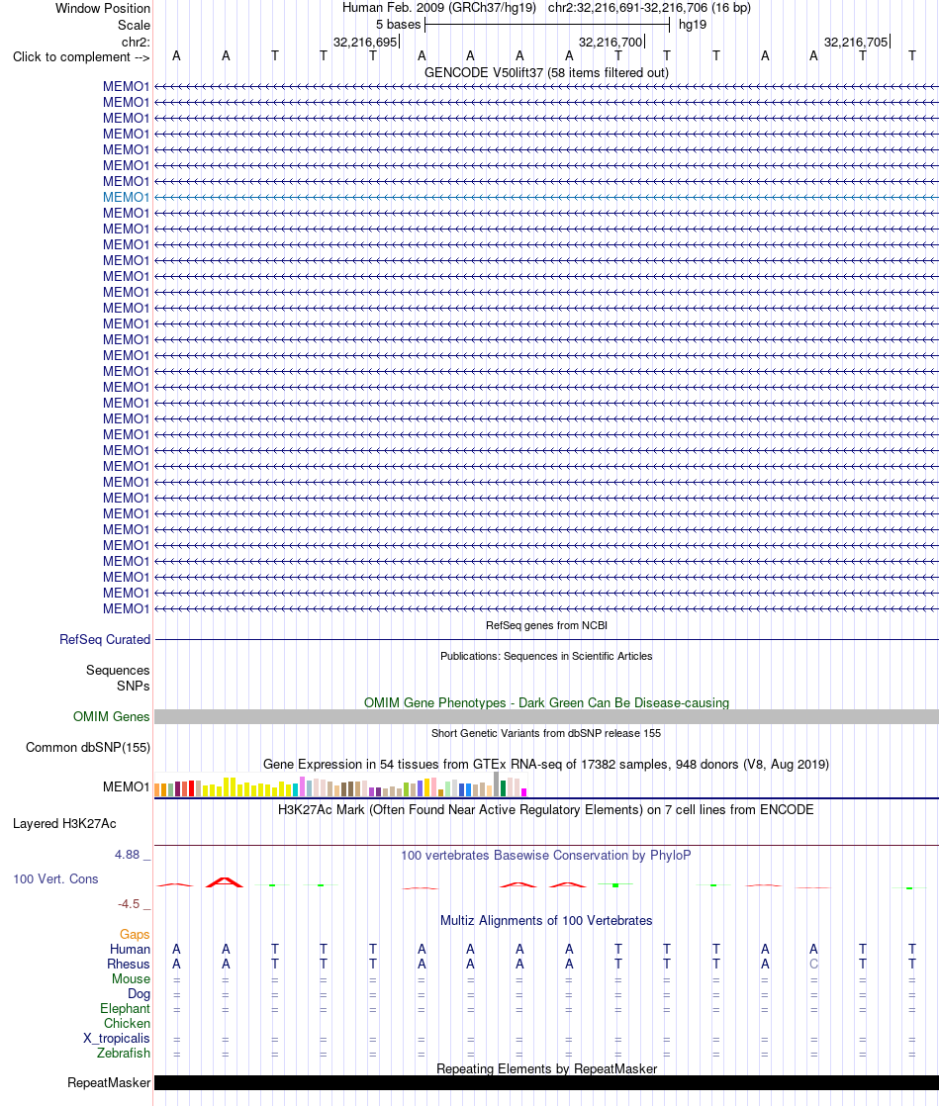The image size is (940, 1106).
Task: Click the RepeatMasker track label
Action: (109, 1083)
